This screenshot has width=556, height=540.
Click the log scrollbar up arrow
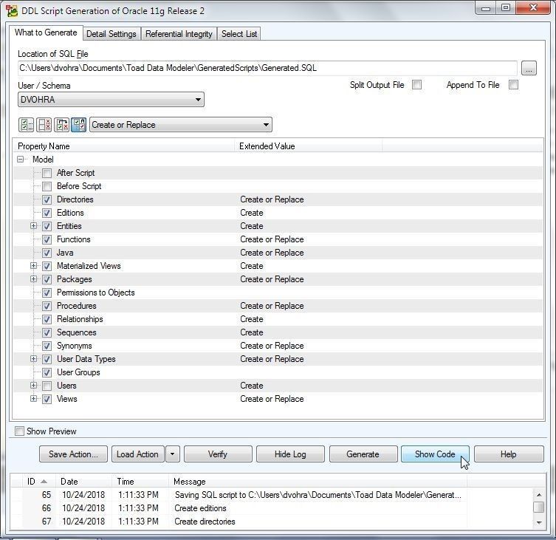(x=538, y=495)
